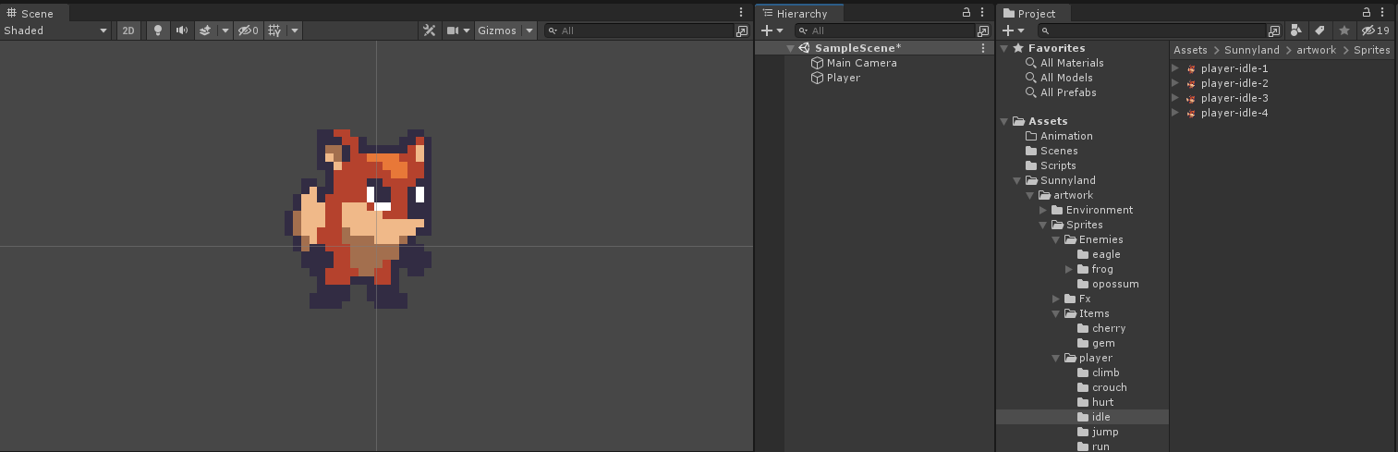This screenshot has height=452, width=1398.
Task: Collapse the Assets folder tree
Action: (x=1005, y=121)
